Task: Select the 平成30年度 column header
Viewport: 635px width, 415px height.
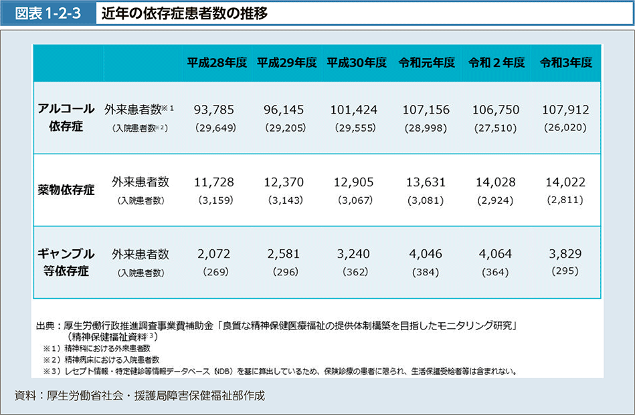Action: click(357, 63)
